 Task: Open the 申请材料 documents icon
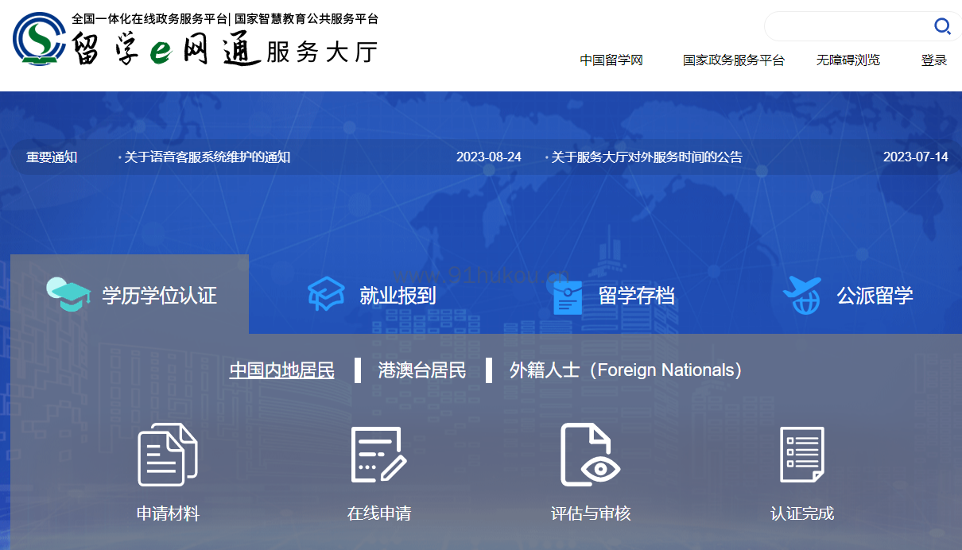(167, 455)
